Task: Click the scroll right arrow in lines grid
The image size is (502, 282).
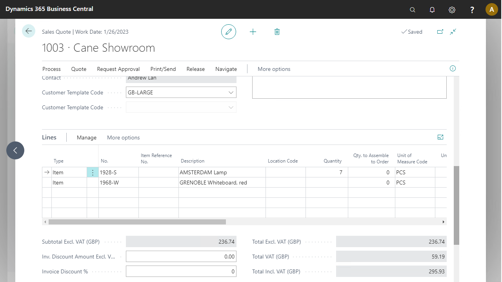Action: pyautogui.click(x=444, y=222)
